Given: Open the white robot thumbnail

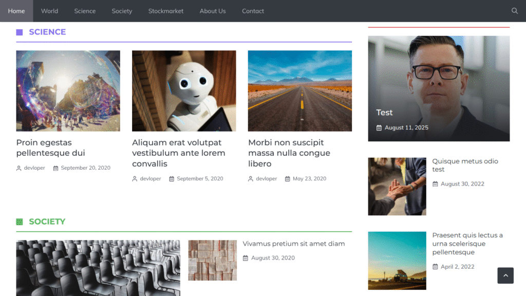Looking at the screenshot, I should point(184,91).
